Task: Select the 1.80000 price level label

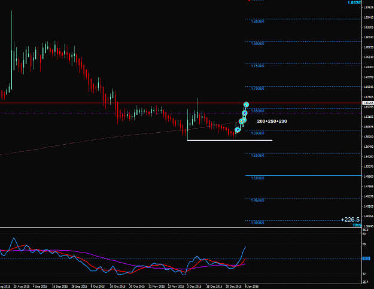Action: click(257, 44)
